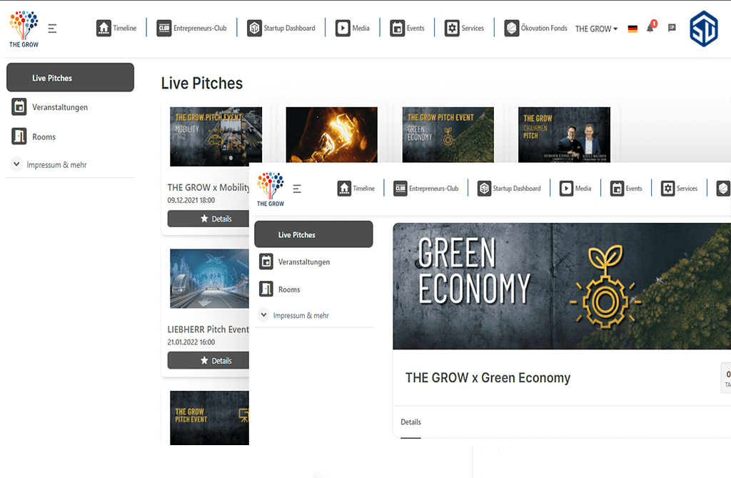Toggle hamburger menu in the overlay page
This screenshot has height=478, width=731.
(297, 189)
